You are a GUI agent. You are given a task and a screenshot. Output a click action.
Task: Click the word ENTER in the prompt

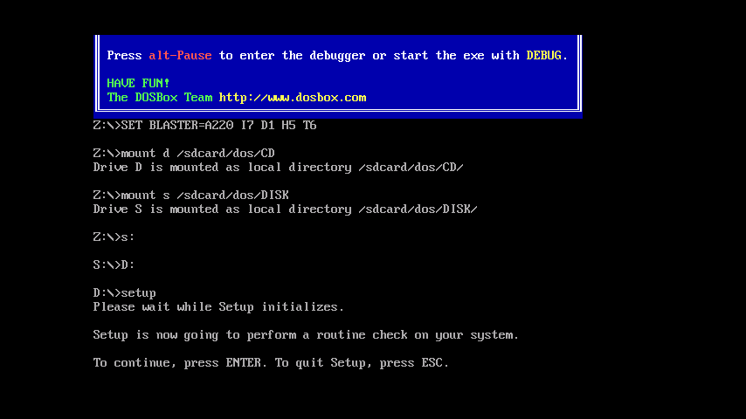coord(244,363)
